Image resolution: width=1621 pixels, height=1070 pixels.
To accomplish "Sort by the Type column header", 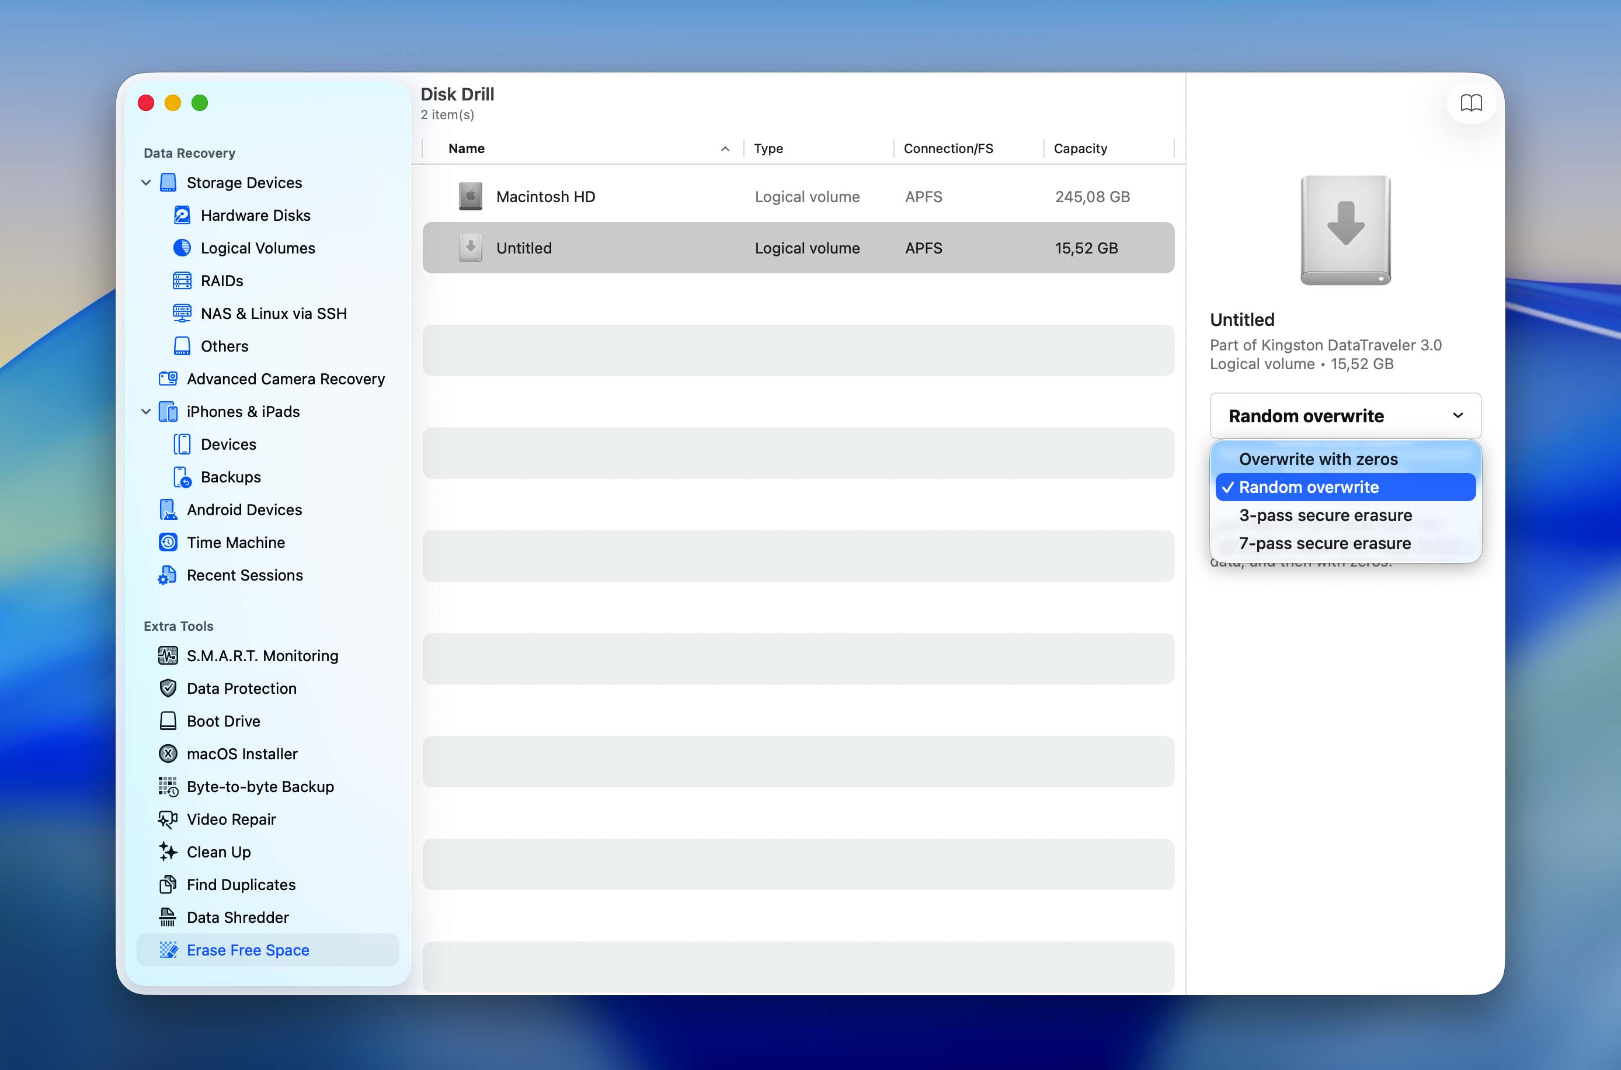I will (768, 149).
